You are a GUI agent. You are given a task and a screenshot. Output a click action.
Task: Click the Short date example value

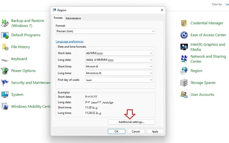[x=91, y=97]
